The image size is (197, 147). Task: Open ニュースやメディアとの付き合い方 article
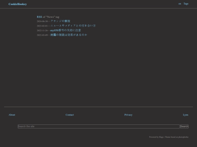point(73,26)
